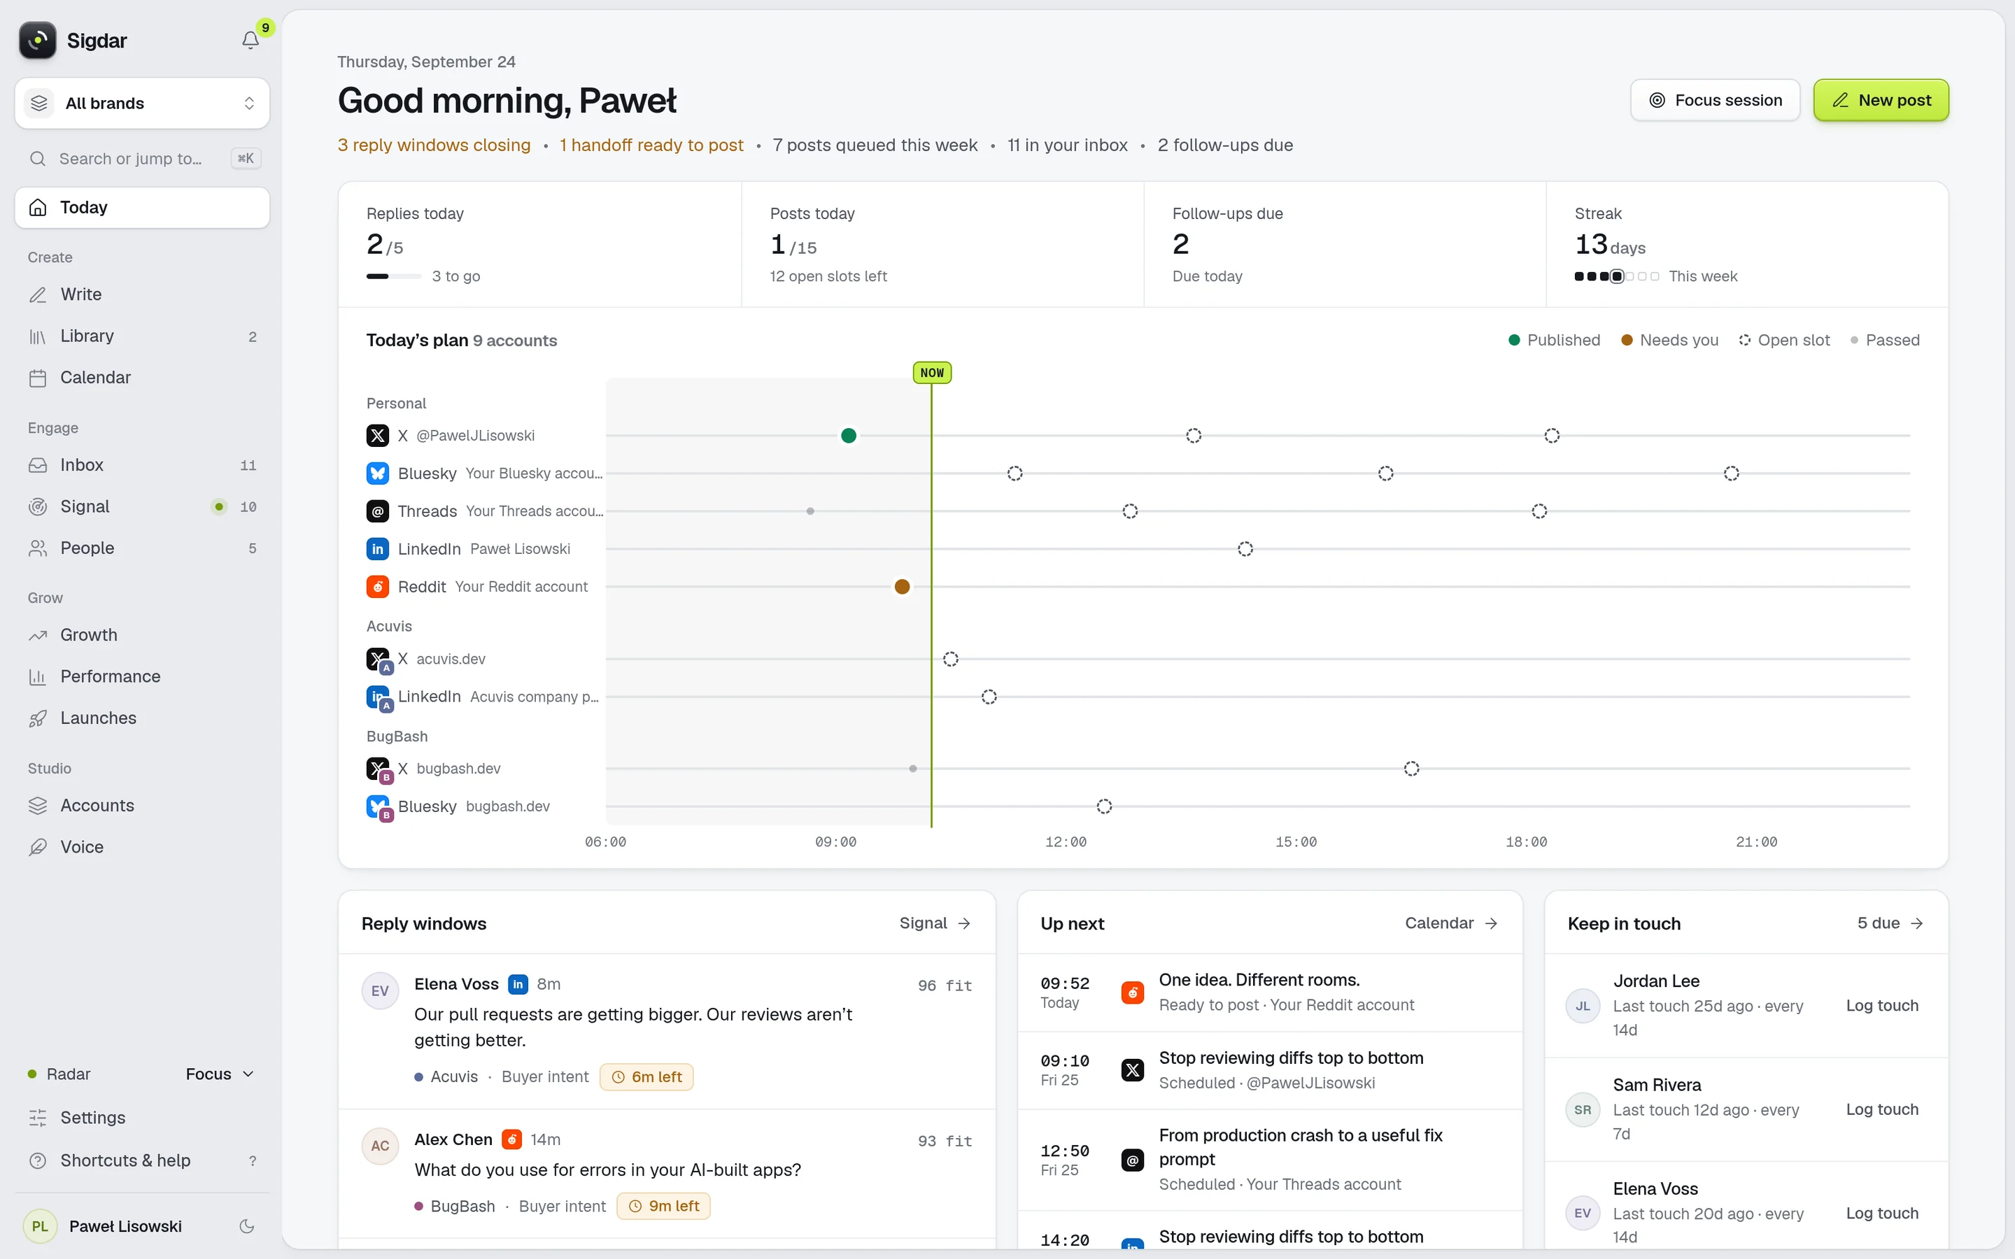The image size is (2015, 1259).
Task: Click the NOW timeline marker
Action: (x=932, y=372)
